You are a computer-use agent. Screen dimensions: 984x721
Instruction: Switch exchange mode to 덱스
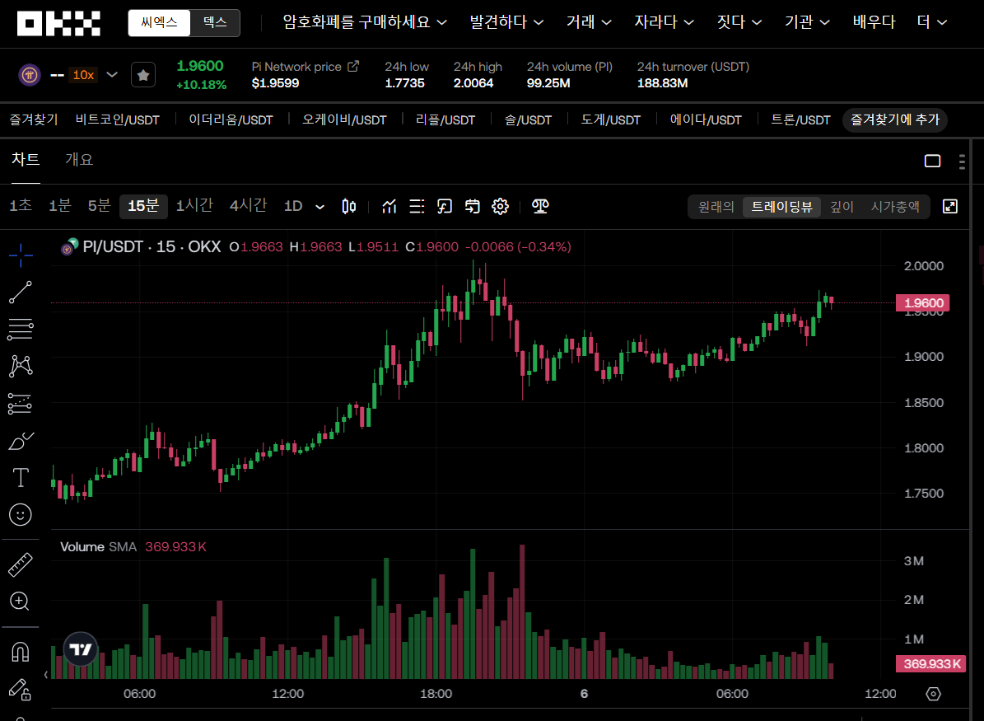pos(215,23)
